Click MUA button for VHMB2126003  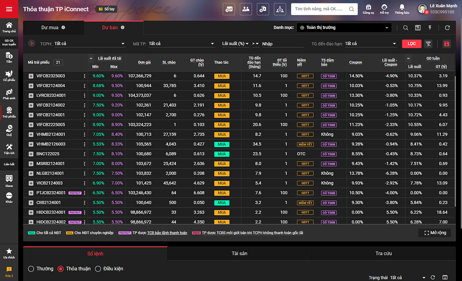222,144
